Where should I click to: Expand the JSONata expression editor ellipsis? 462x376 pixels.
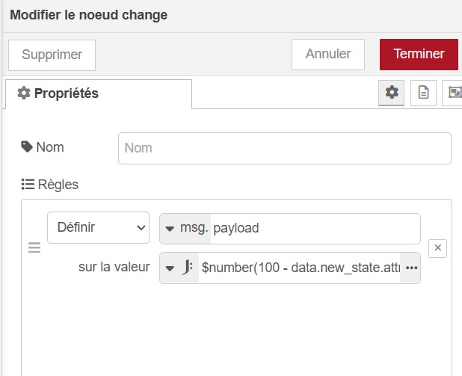tap(411, 268)
